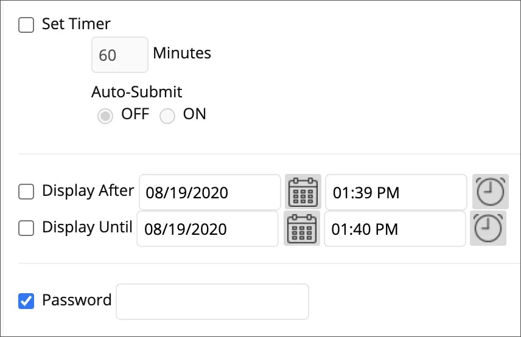Focus the Password text box
Image resolution: width=521 pixels, height=337 pixels.
point(212,302)
